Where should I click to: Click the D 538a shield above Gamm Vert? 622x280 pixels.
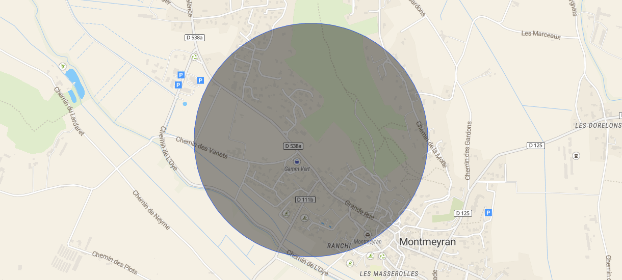[293, 146]
